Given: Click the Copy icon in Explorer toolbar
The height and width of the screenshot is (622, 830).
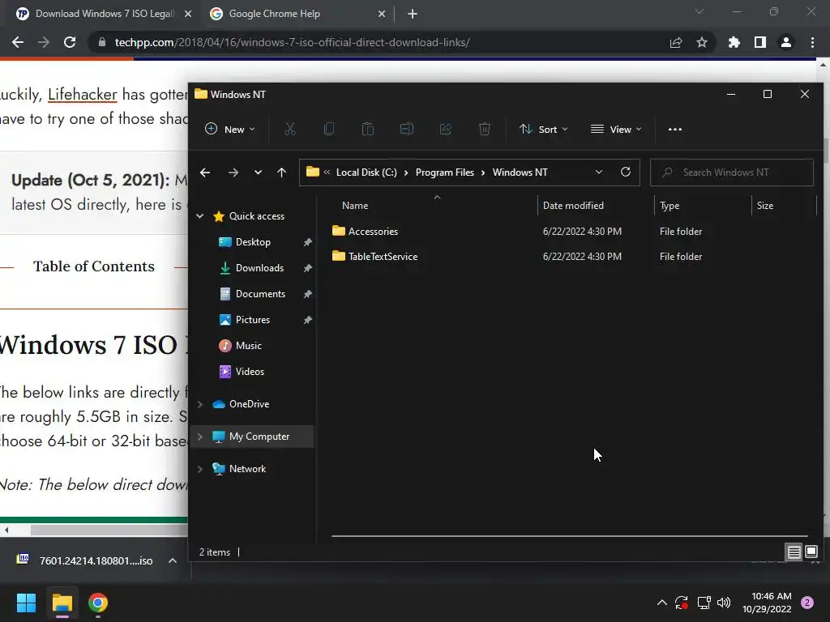Looking at the screenshot, I should coord(329,129).
